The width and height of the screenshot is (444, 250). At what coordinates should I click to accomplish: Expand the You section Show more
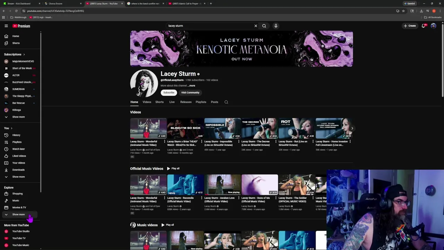coord(20,177)
